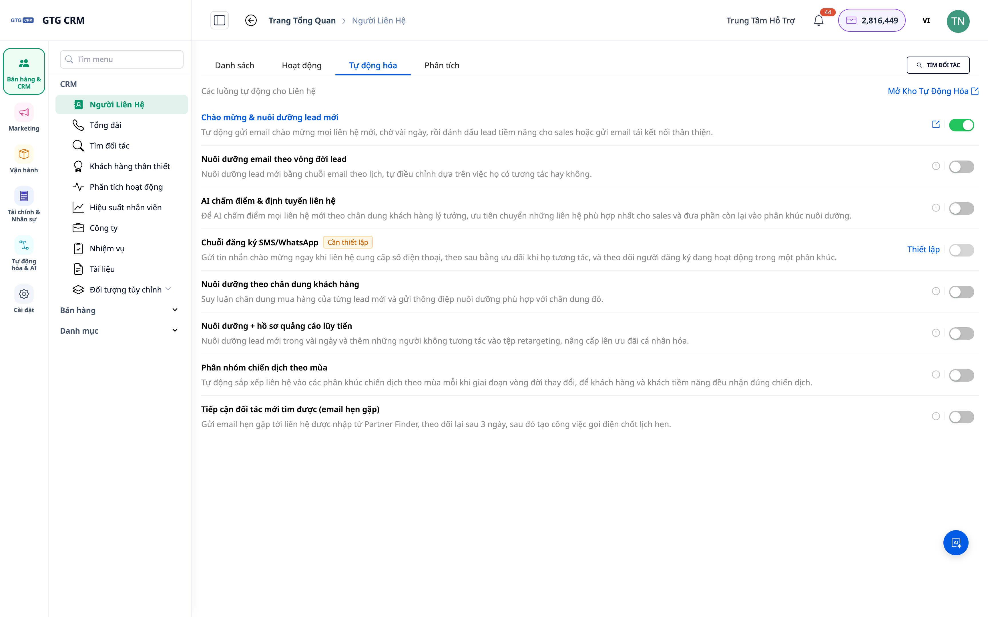This screenshot has width=988, height=617.
Task: Toggle the sidebar panel icon
Action: 219,20
